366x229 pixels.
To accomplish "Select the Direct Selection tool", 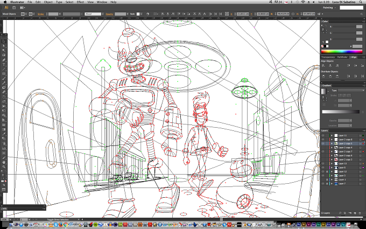I will [x=4, y=46].
